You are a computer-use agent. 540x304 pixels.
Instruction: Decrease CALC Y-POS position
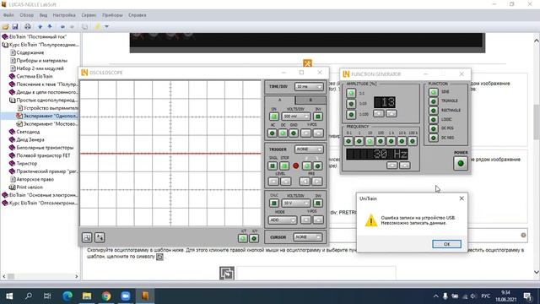pos(305,220)
